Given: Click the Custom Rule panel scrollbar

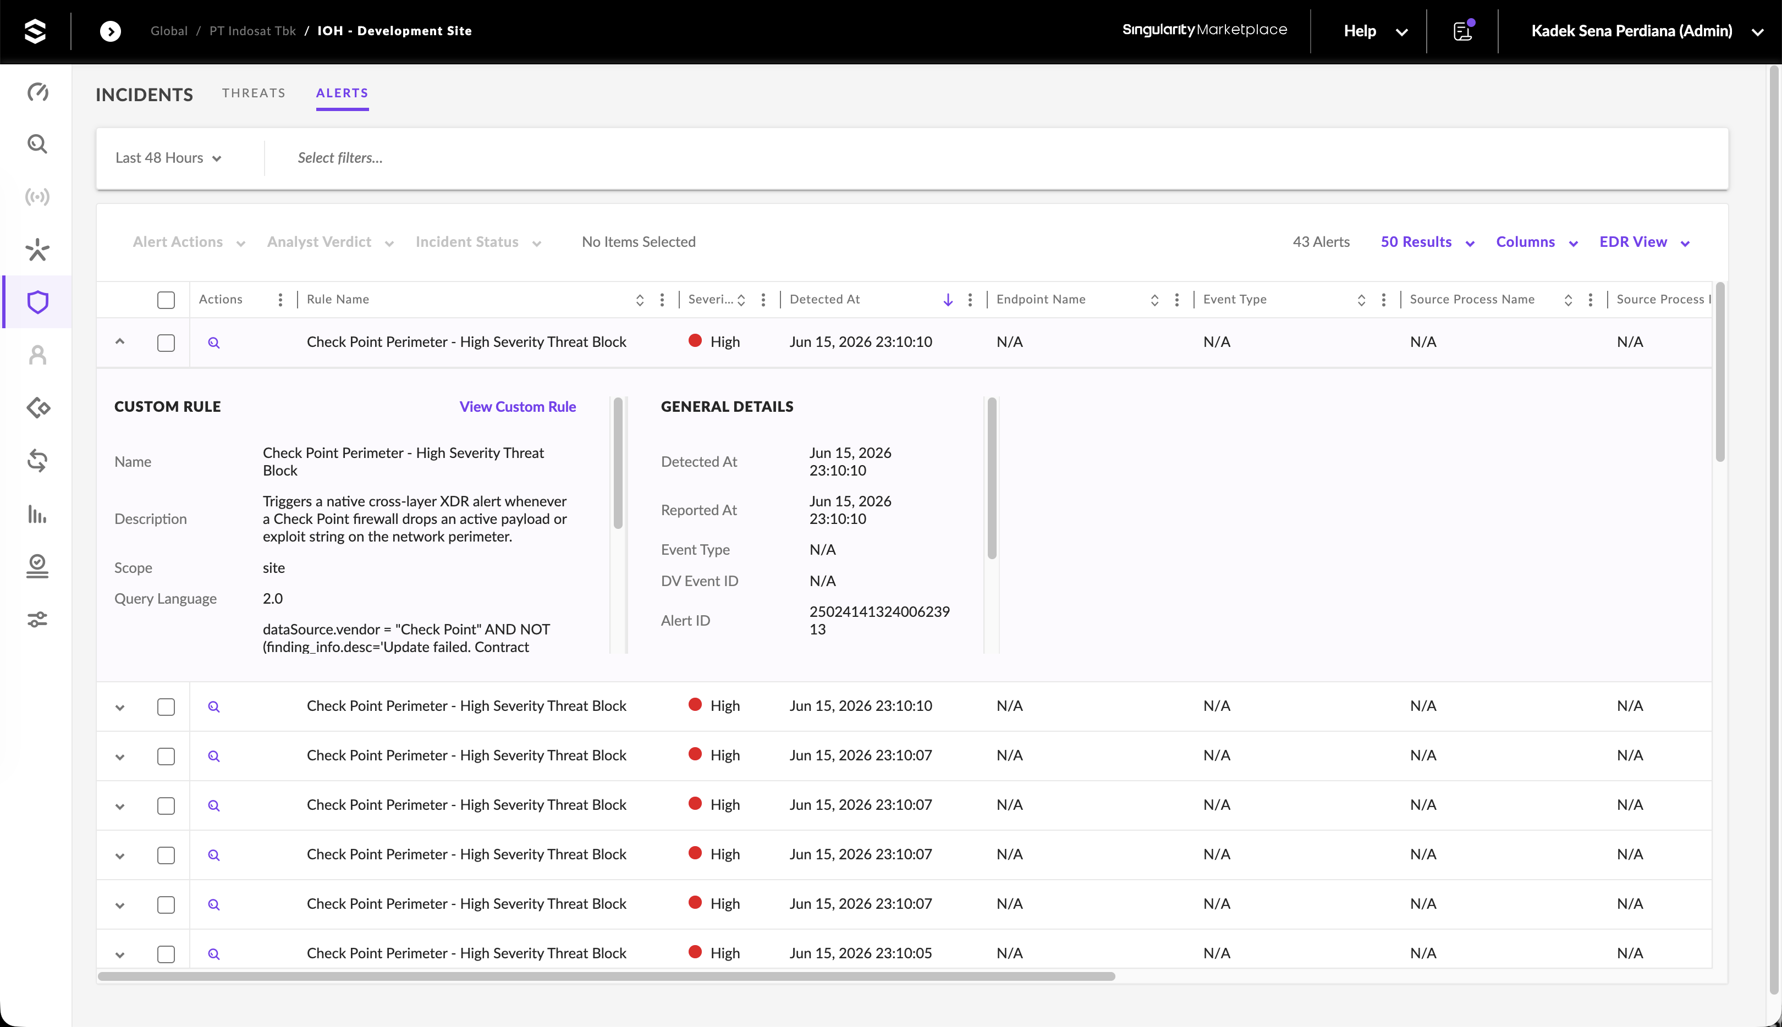Looking at the screenshot, I should [618, 463].
